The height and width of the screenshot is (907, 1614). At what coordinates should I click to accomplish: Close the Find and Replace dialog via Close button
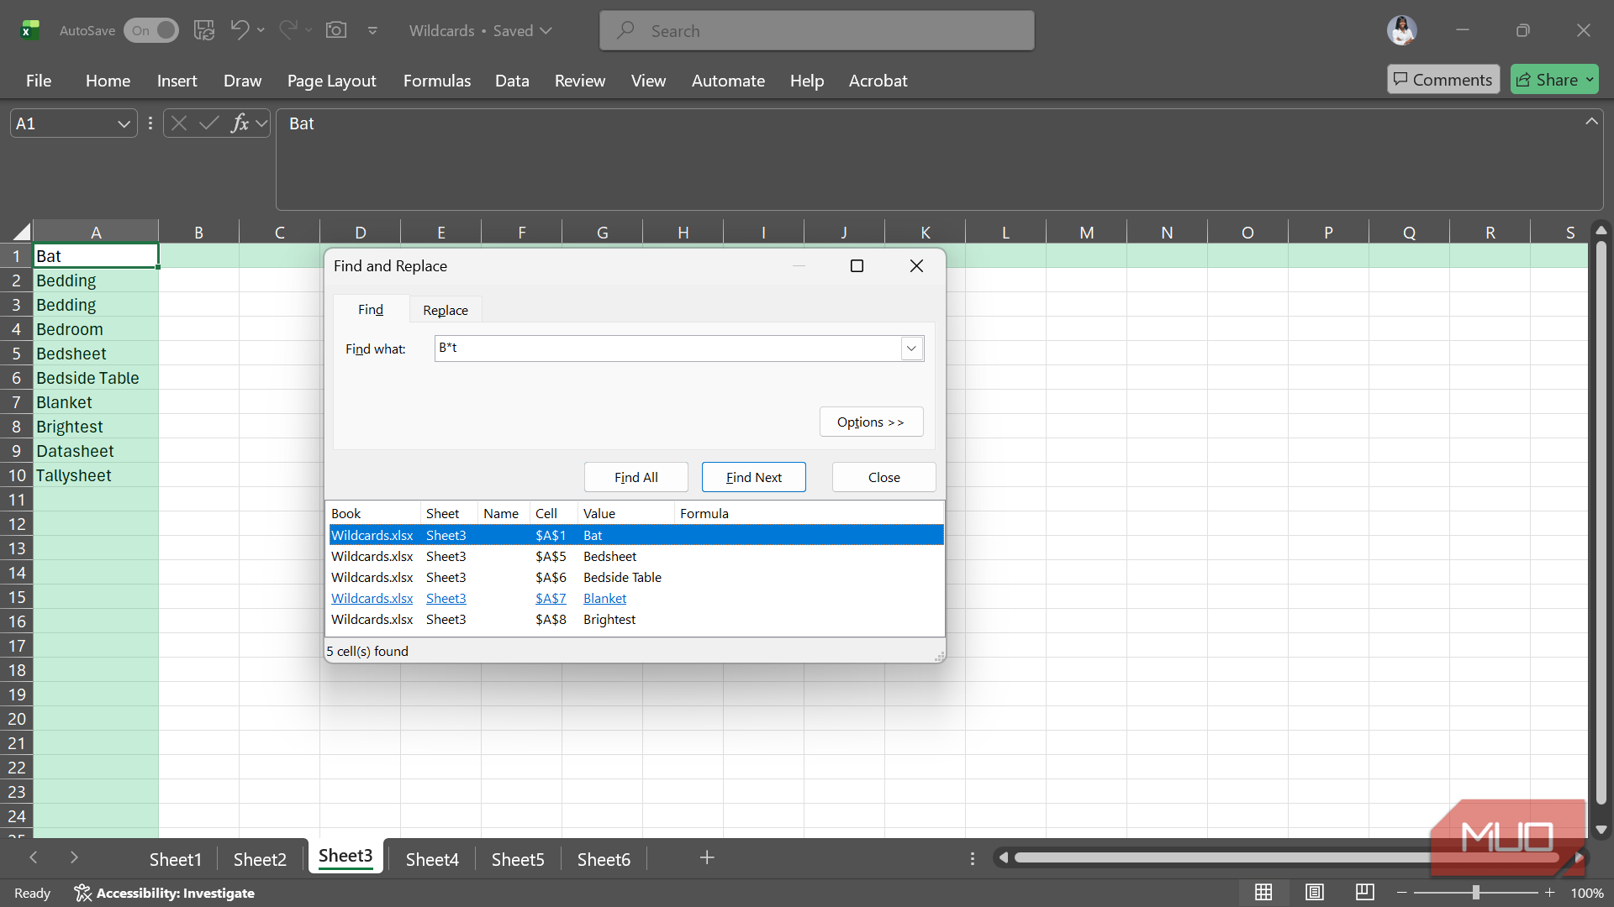[x=884, y=477]
